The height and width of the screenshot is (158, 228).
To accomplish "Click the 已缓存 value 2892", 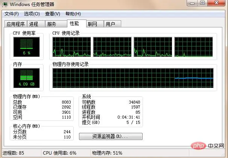I will (x=66, y=107).
